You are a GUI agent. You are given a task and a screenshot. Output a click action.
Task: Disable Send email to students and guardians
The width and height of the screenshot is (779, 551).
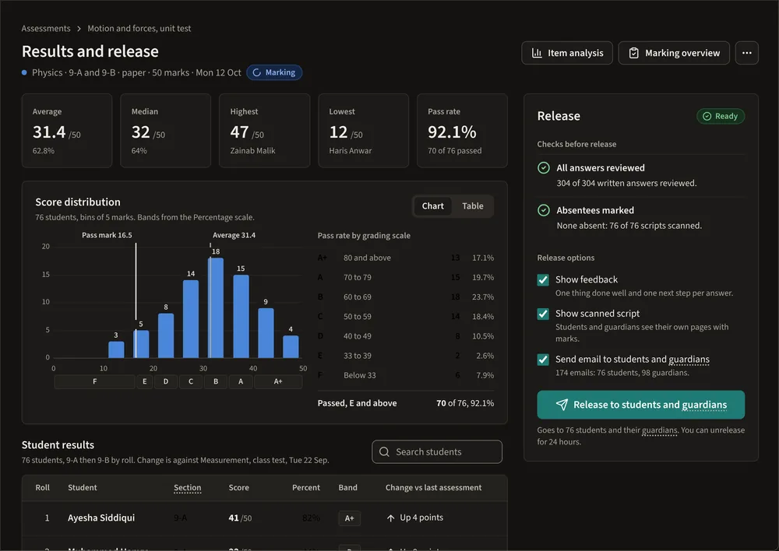point(543,360)
